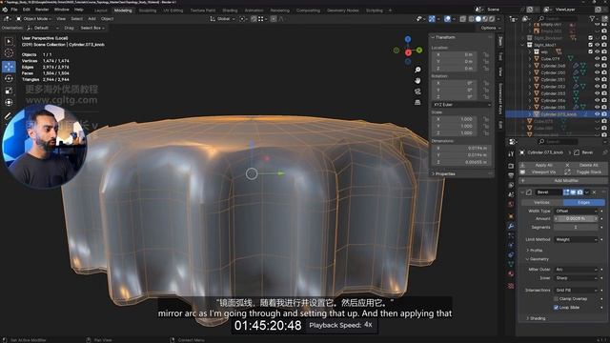Click the Add Modifier button
Screen dimensions: 610x343
click(x=562, y=180)
